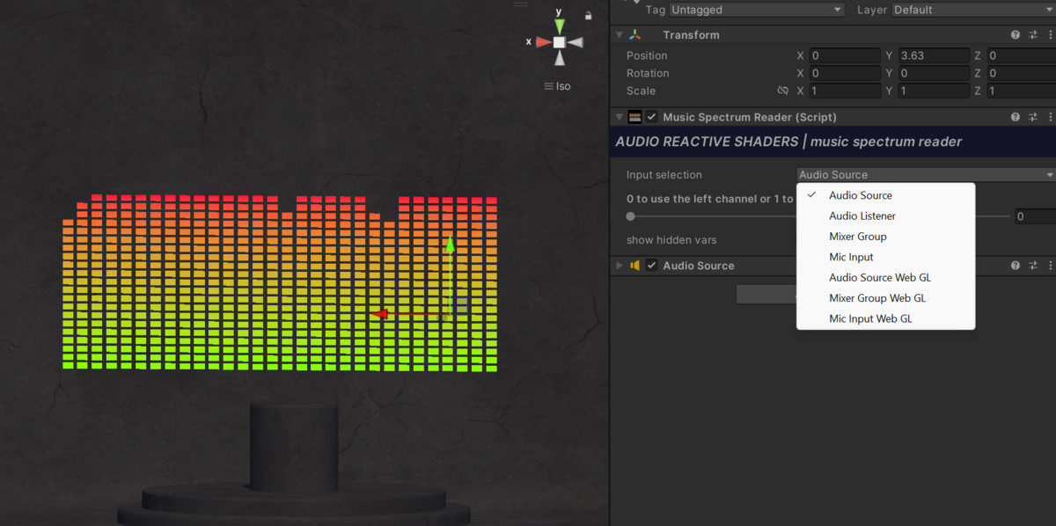
Task: Click the Audio Source speaker icon
Action: 635,265
